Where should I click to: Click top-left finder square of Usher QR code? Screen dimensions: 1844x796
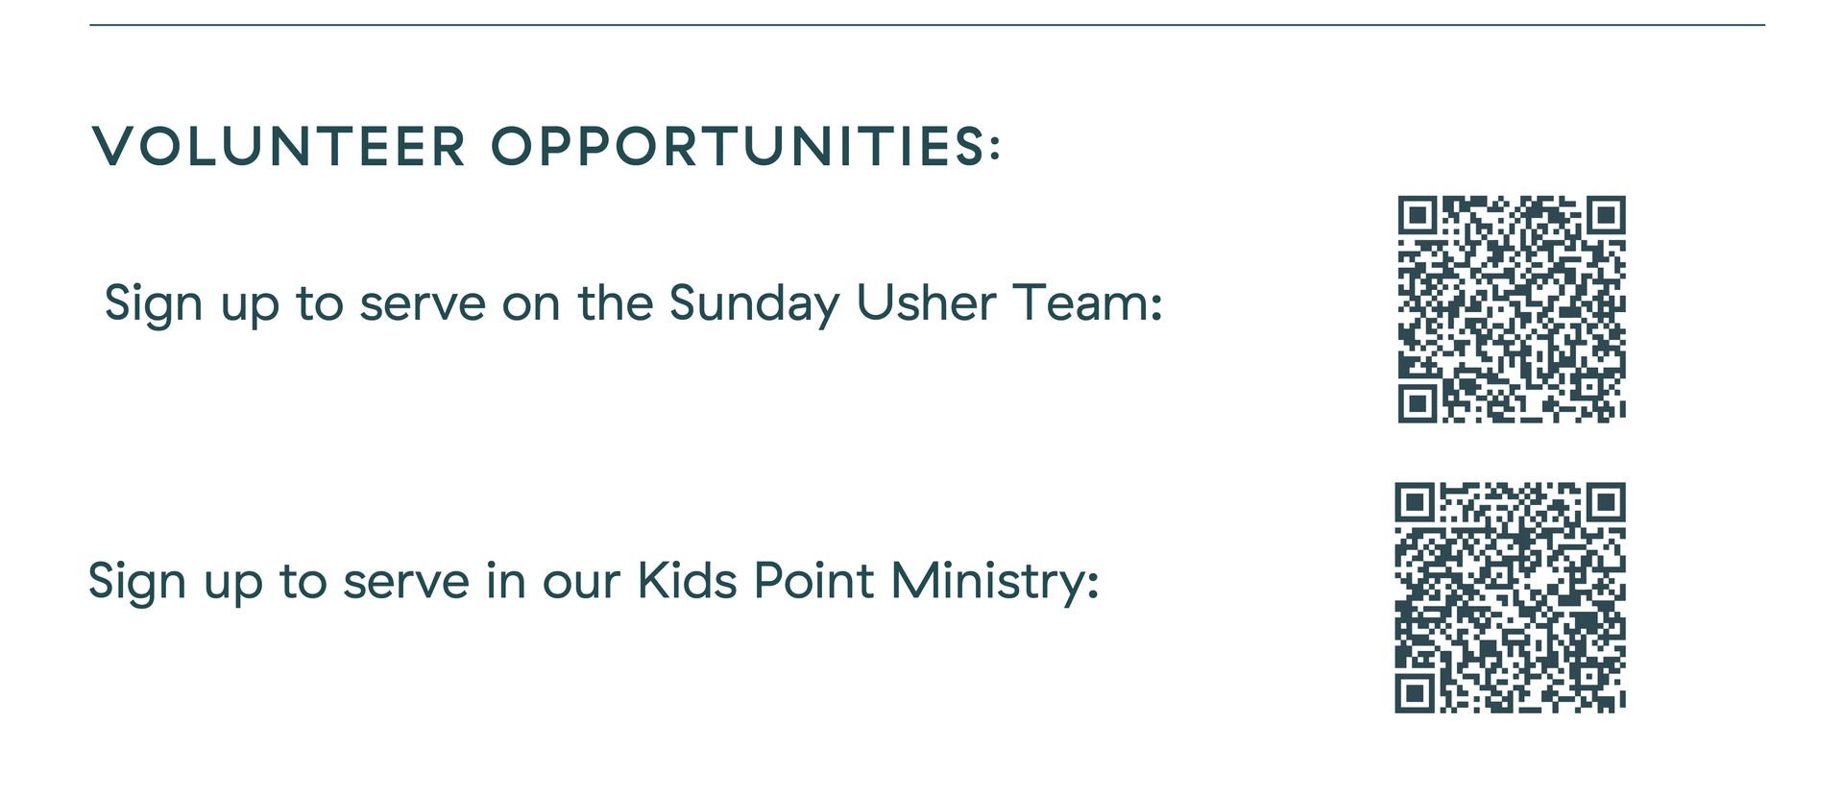click(1417, 215)
